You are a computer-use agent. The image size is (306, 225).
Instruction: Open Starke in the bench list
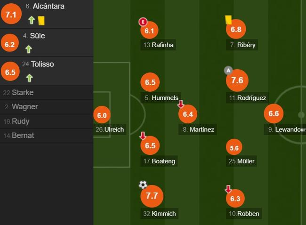coord(22,92)
